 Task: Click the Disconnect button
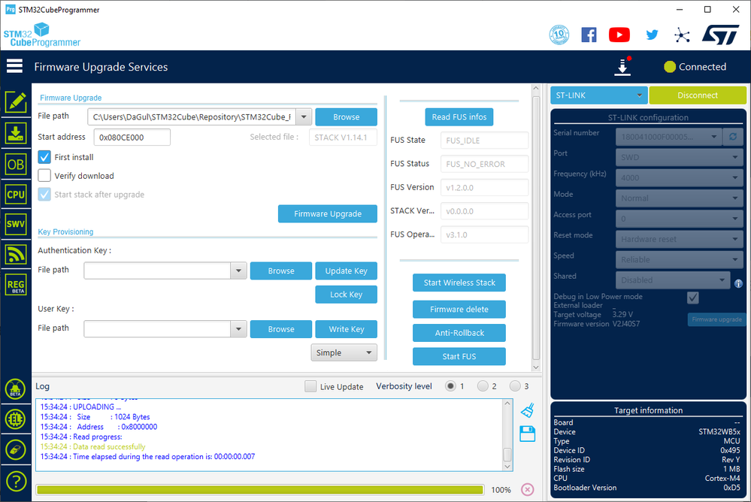698,95
